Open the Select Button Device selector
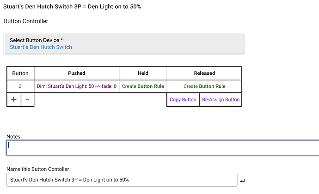 (x=124, y=43)
